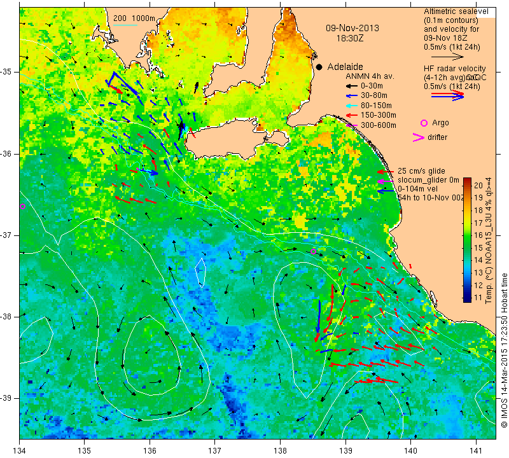509x458 pixels.
Task: Click the (0.1m contours) text
Action: (451, 20)
